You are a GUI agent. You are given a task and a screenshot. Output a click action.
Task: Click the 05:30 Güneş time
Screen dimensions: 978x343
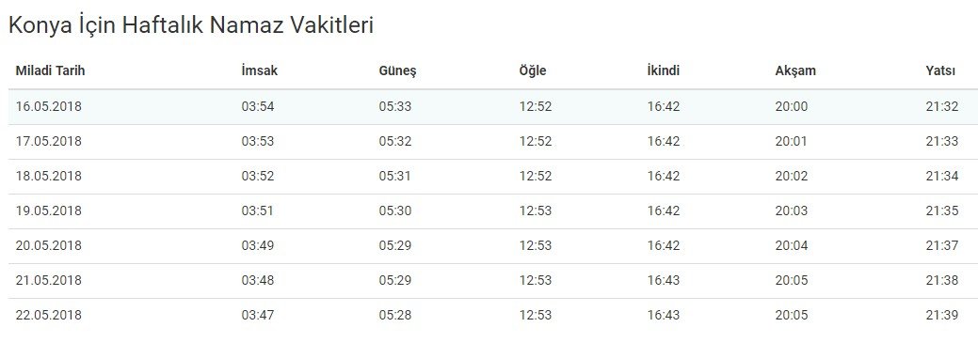(394, 211)
